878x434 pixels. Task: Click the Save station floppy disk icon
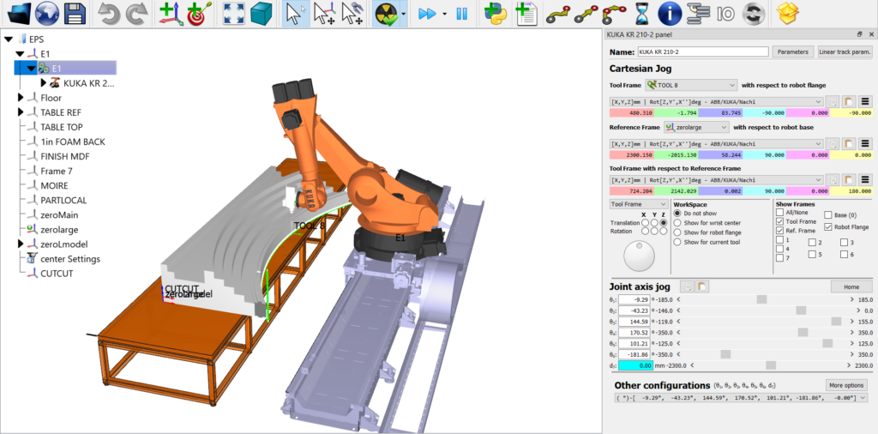coord(75,14)
